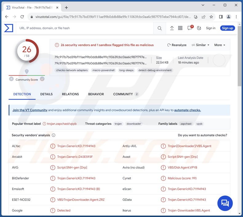This screenshot has height=217, width=243.
Task: Click the upload file icon
Action: click(172, 28)
